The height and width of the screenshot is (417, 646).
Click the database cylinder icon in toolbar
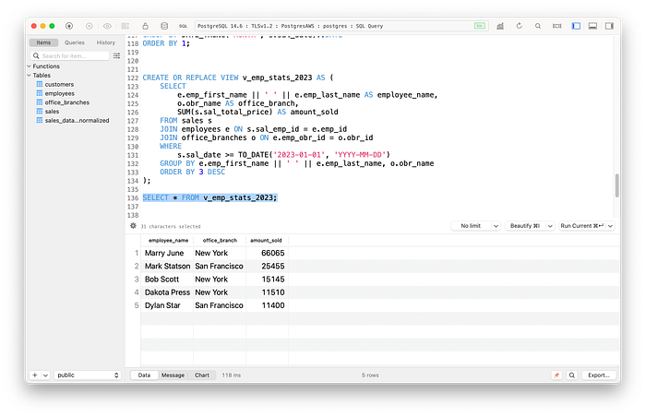[164, 26]
